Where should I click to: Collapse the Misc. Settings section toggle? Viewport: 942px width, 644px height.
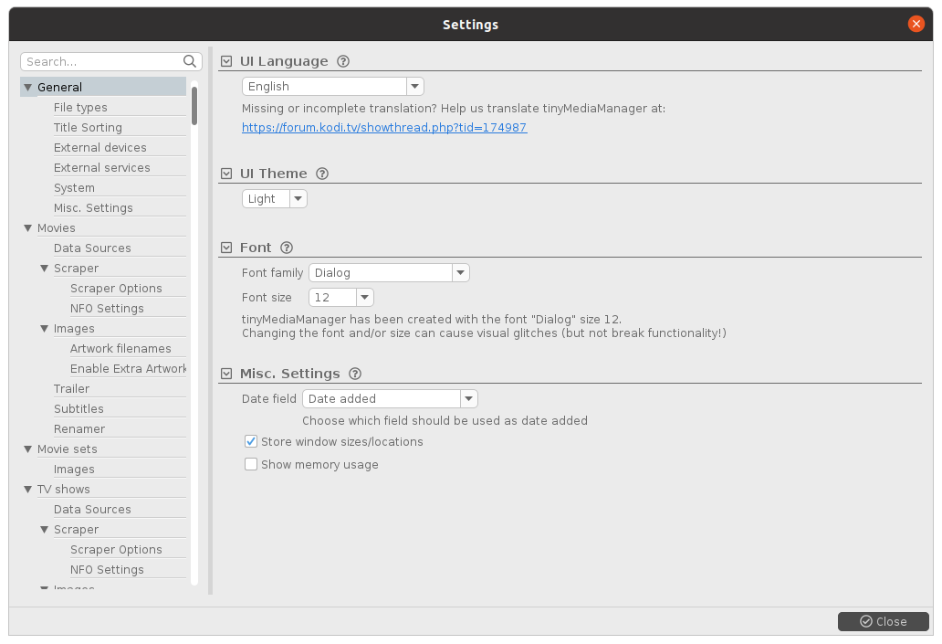click(x=226, y=374)
